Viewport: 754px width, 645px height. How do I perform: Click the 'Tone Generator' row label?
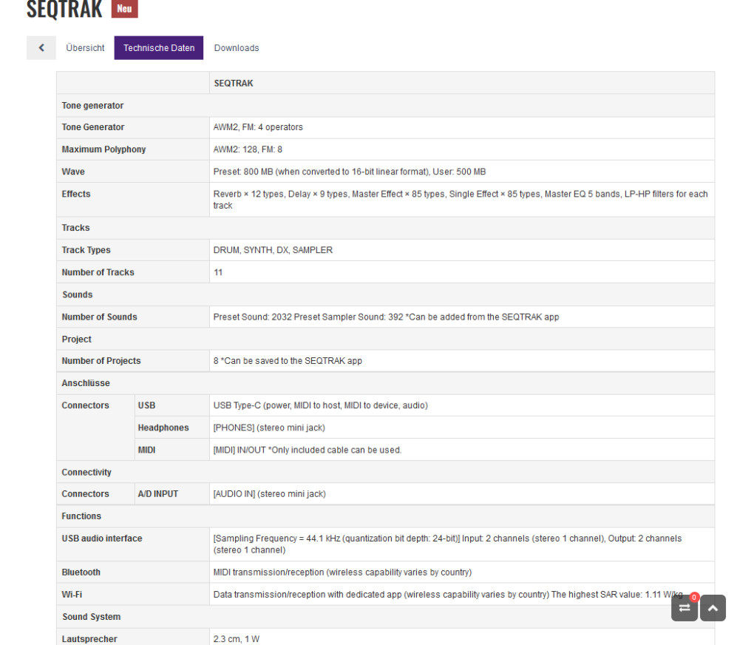click(93, 127)
